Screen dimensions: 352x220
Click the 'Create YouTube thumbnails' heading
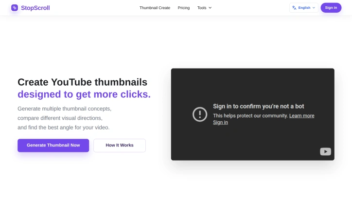(82, 82)
